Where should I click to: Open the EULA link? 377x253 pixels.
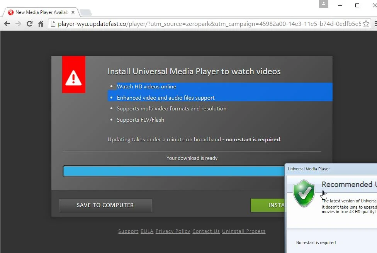click(147, 231)
